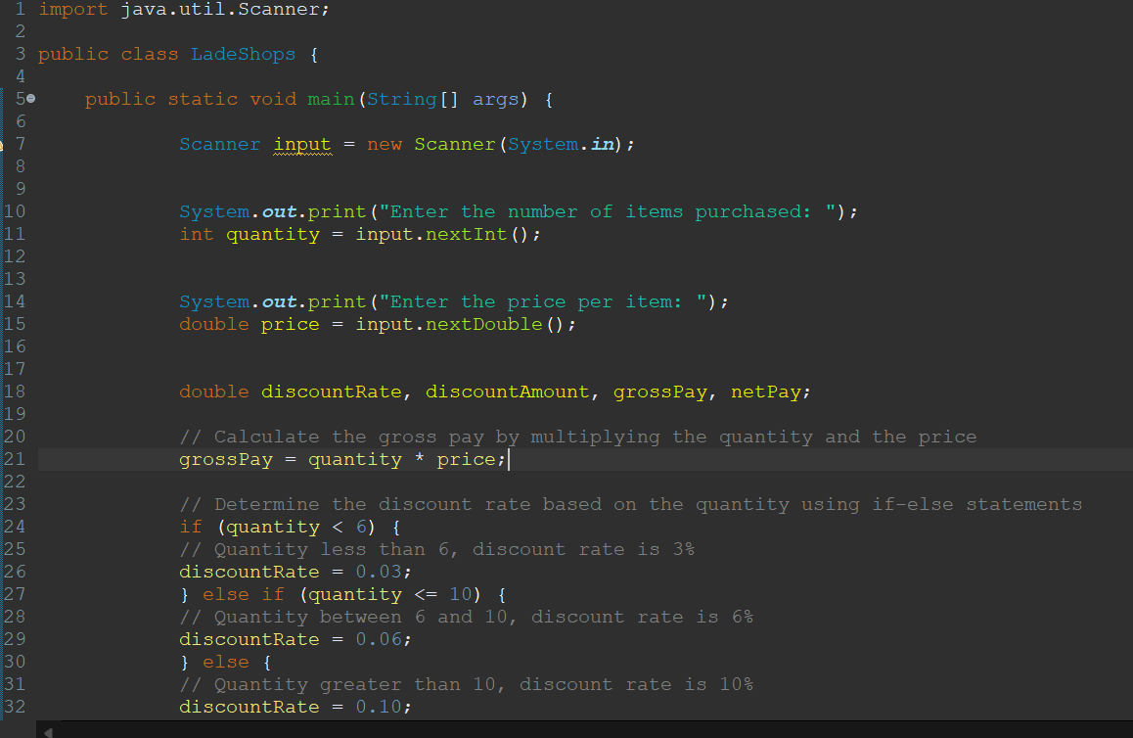Click 'grossPay' at start of line 21
The image size is (1133, 738).
(x=226, y=460)
